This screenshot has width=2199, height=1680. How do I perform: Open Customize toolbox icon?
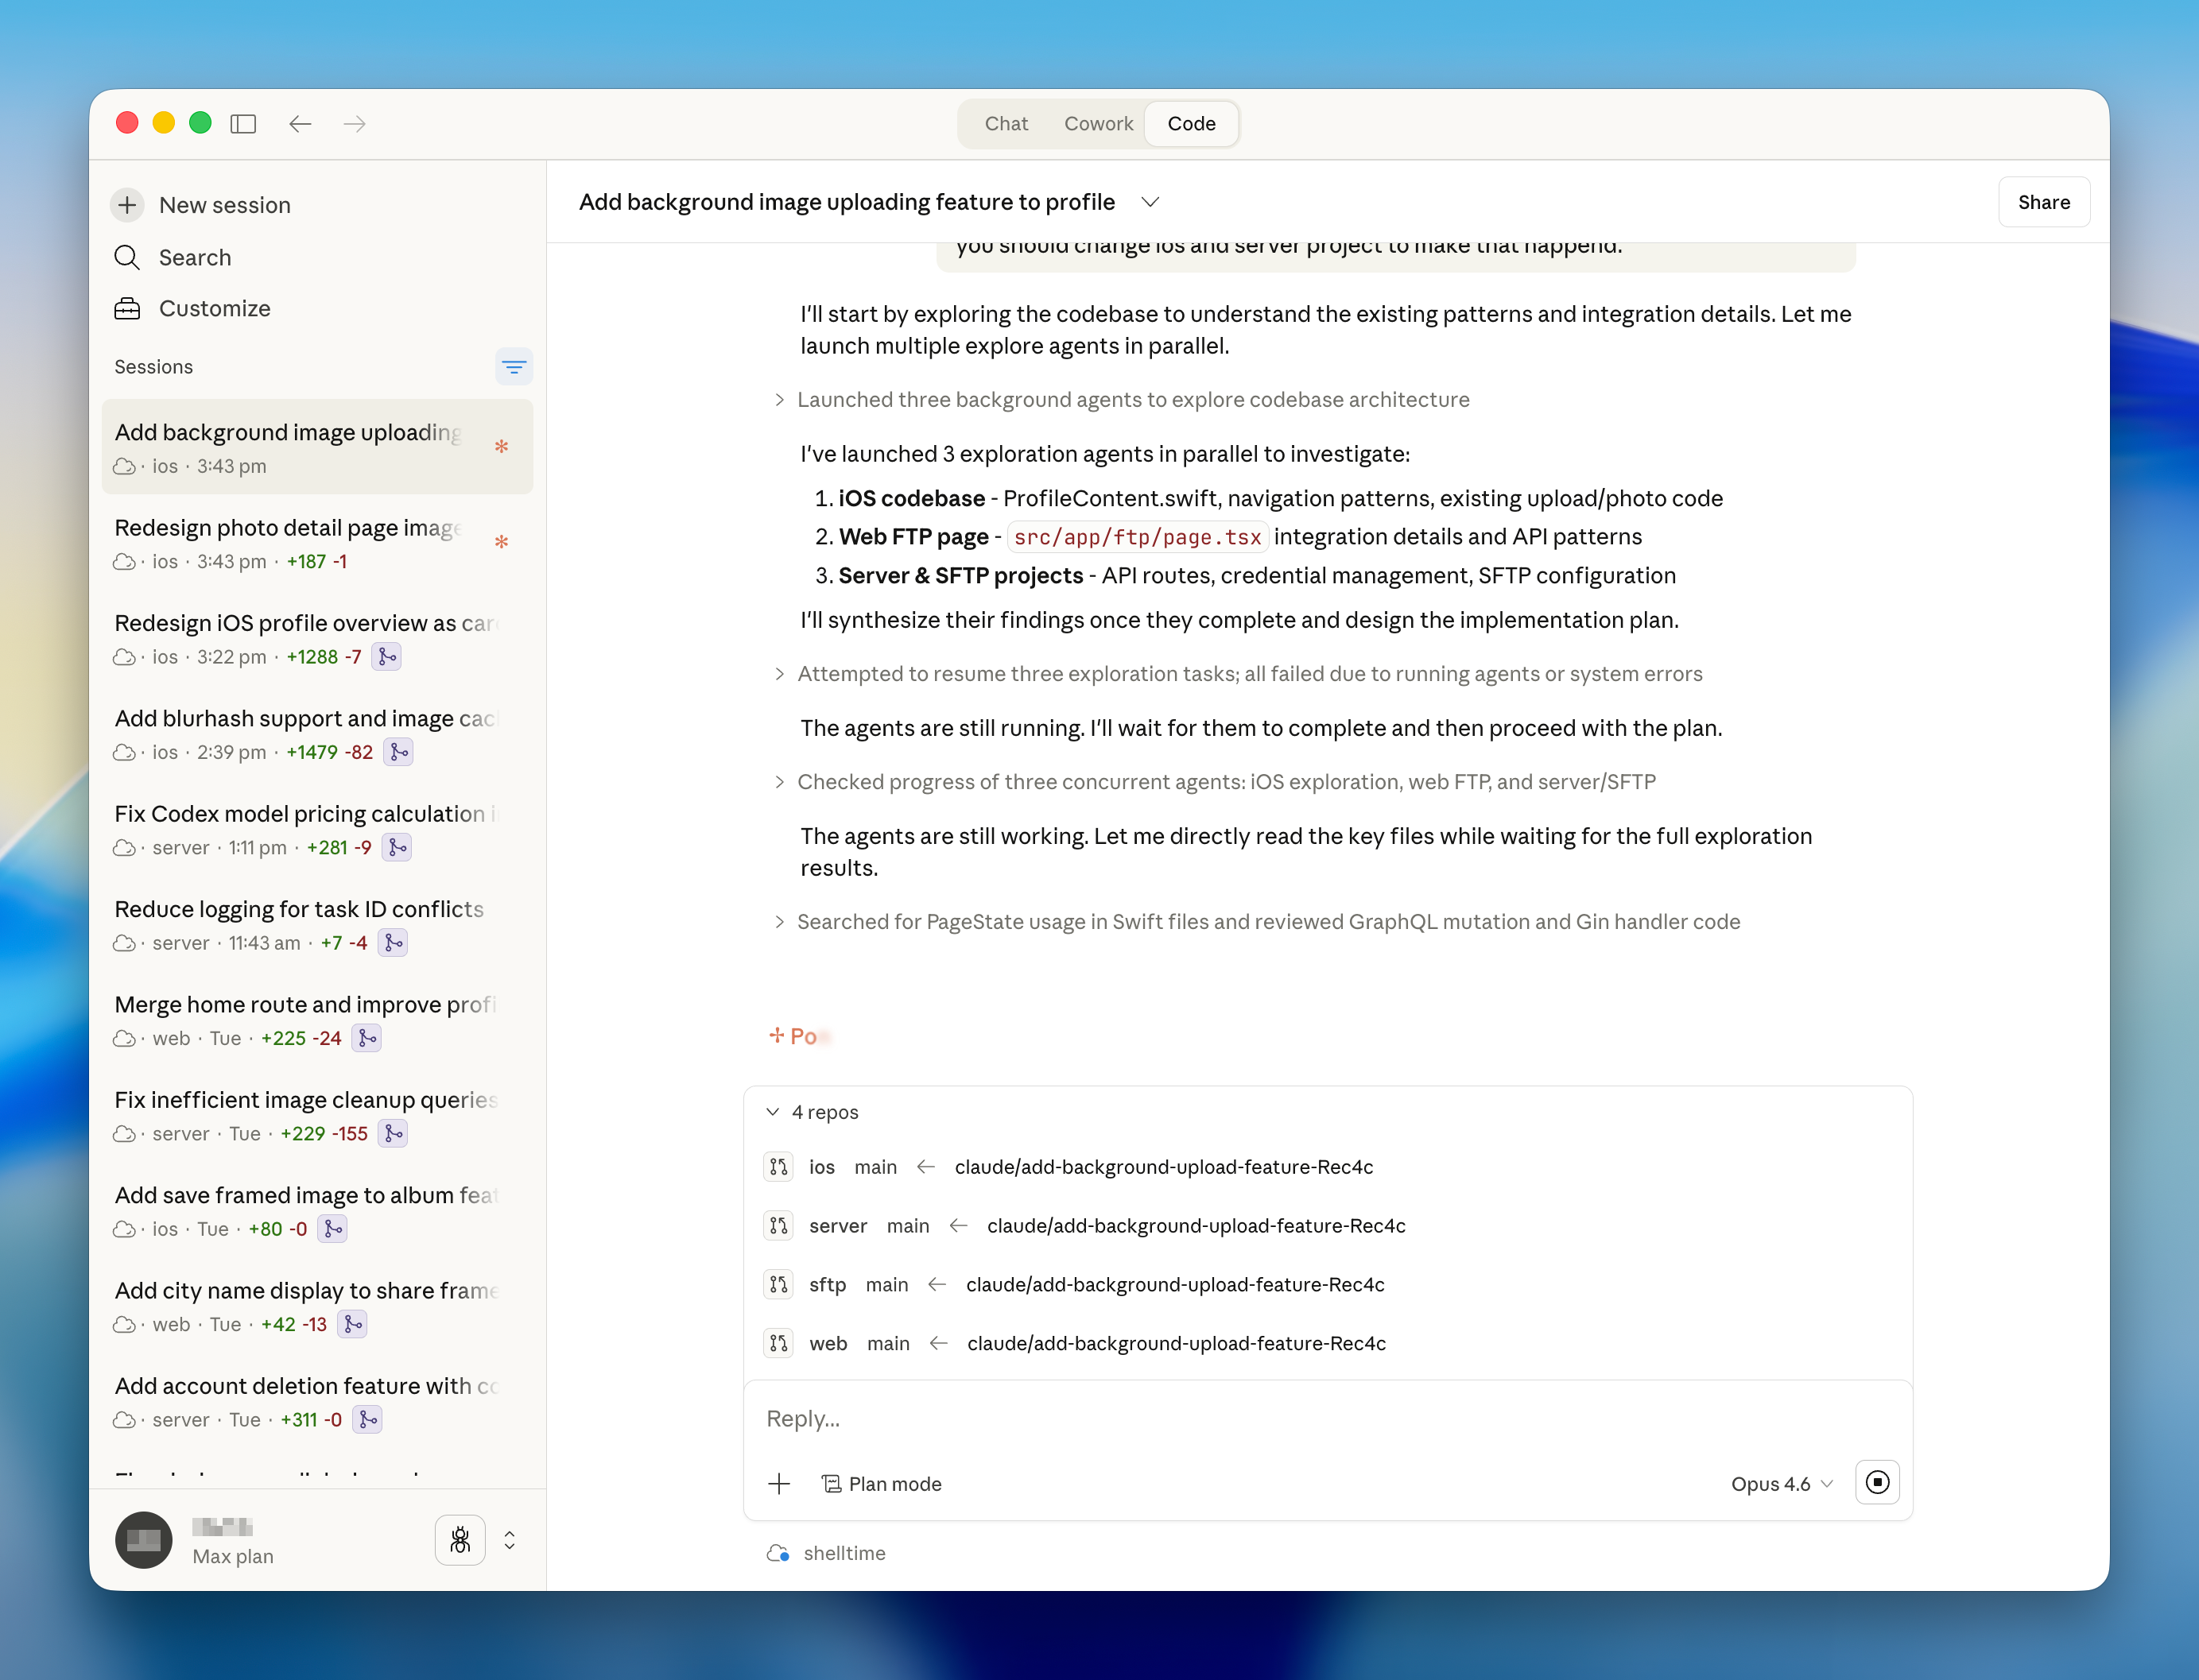point(127,308)
